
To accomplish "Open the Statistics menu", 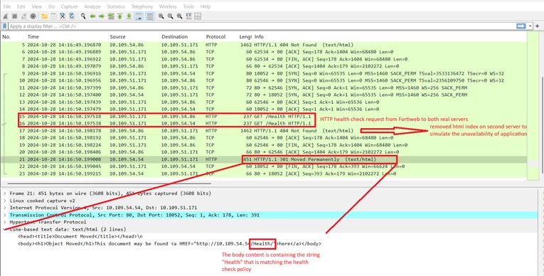I will click(x=115, y=6).
